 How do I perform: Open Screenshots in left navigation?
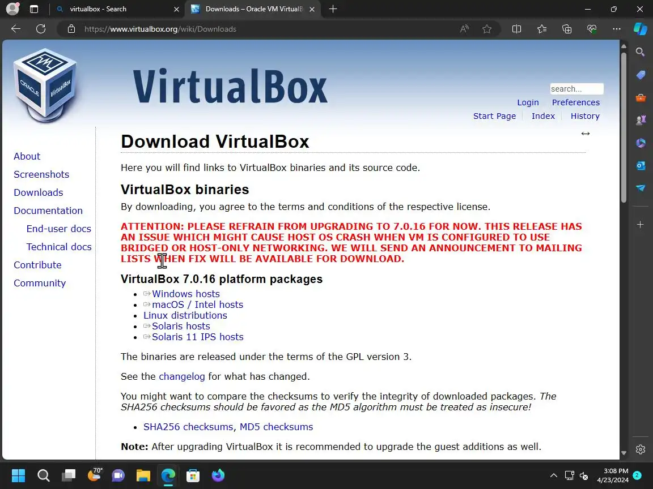click(41, 174)
